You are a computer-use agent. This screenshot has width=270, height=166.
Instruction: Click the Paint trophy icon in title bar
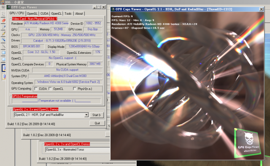[2, 2]
